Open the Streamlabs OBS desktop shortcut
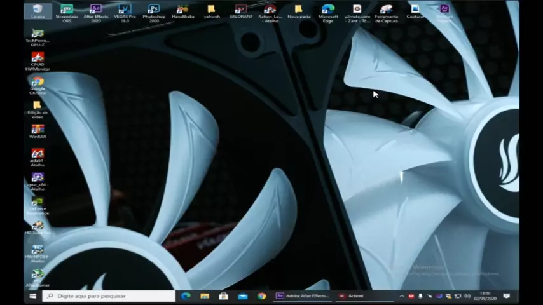 pos(67,11)
